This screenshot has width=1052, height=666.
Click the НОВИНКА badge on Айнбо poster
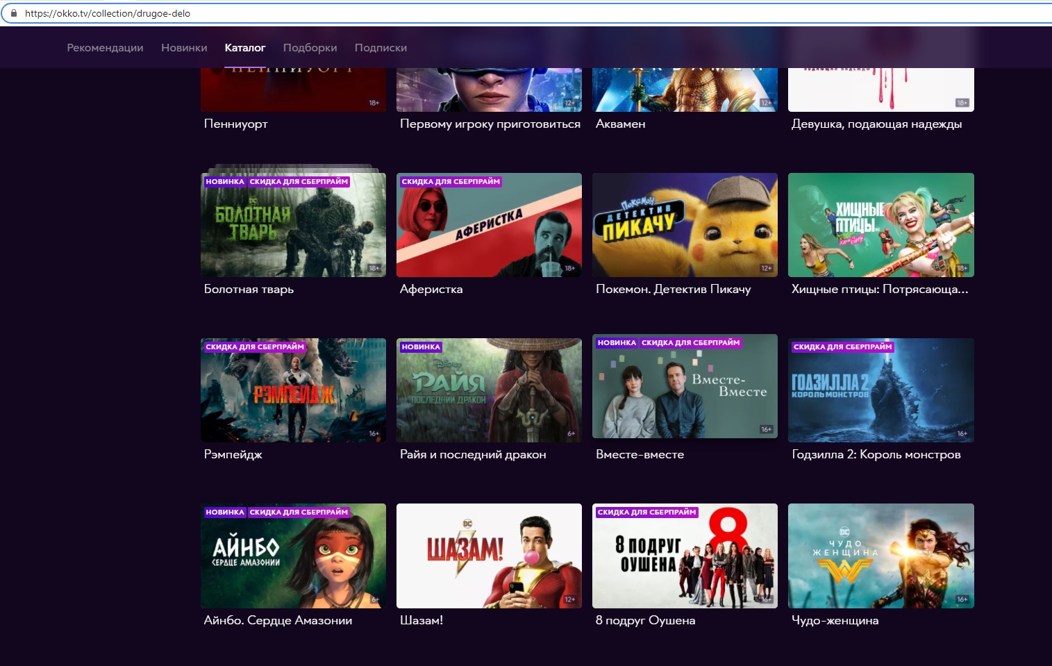pyautogui.click(x=225, y=512)
